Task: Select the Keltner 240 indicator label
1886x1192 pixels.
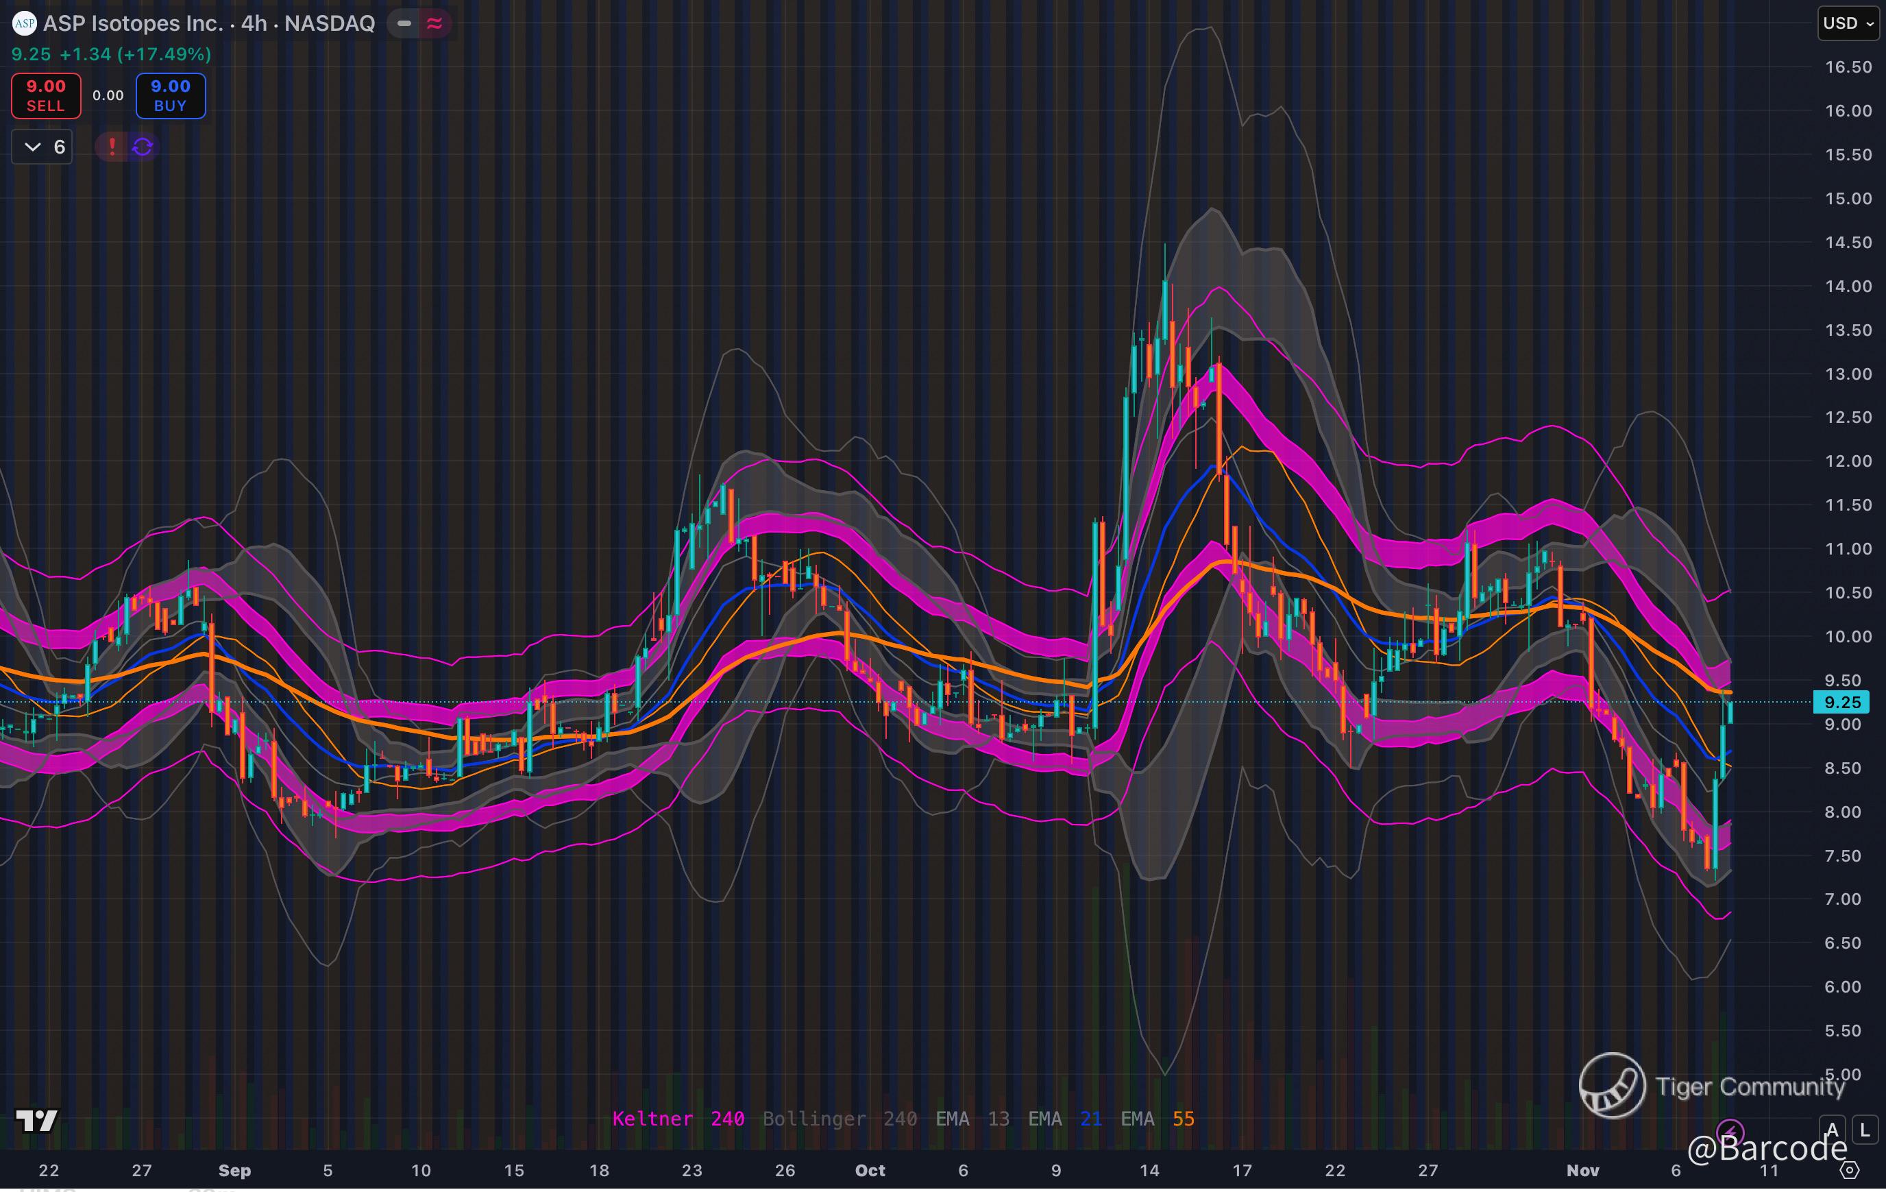Action: [x=678, y=1119]
